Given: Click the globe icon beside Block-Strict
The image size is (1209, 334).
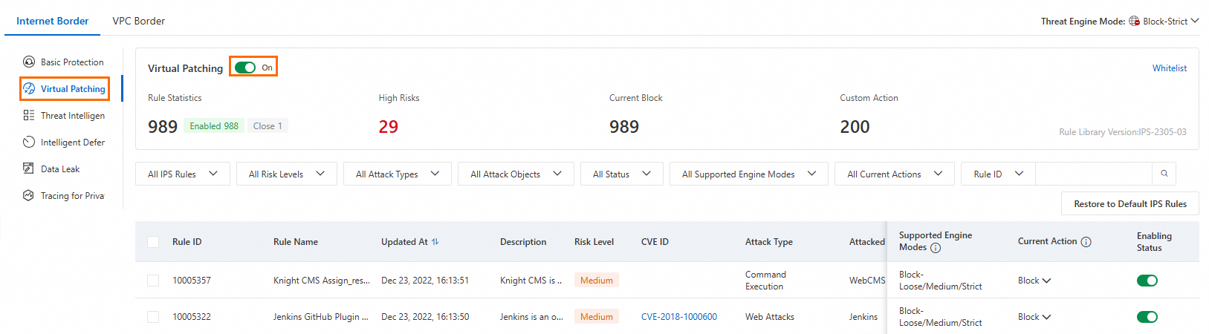Looking at the screenshot, I should (1134, 21).
